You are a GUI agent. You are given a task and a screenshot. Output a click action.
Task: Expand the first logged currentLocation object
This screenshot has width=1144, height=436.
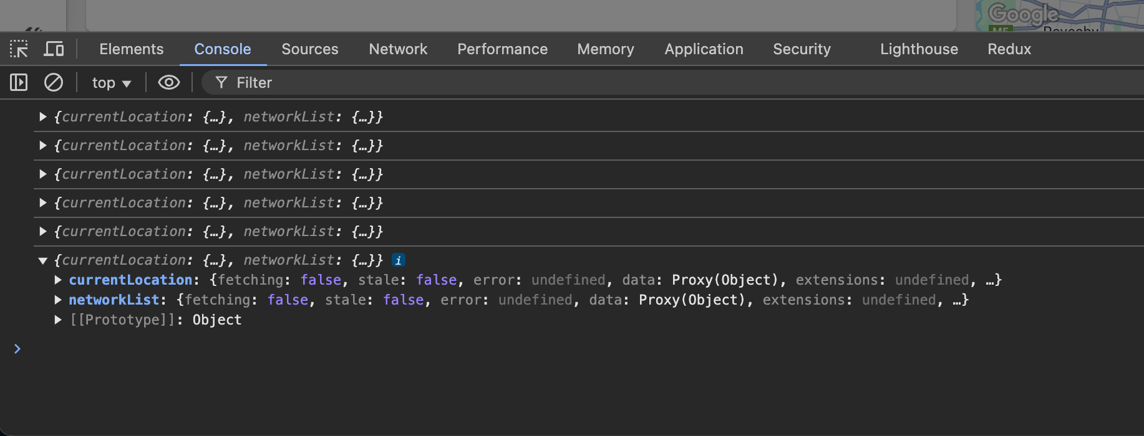click(43, 117)
